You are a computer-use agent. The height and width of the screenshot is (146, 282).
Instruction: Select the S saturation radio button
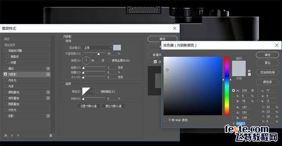[x=233, y=96]
